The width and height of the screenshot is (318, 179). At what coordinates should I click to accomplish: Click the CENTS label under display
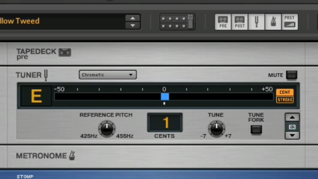(x=164, y=136)
